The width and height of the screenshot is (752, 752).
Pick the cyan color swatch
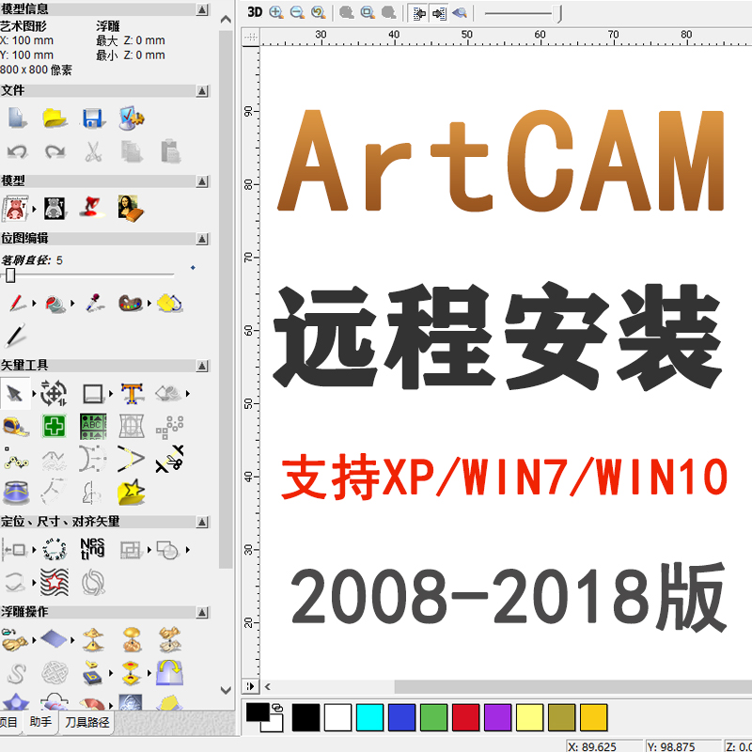tap(369, 717)
